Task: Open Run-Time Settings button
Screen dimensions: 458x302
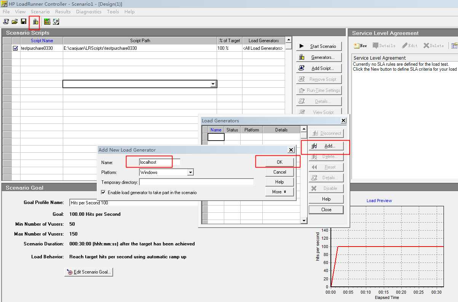Action: (319, 90)
